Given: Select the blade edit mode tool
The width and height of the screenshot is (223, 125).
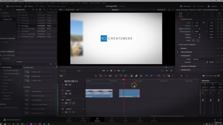Looking at the screenshot, I should point(110,76).
